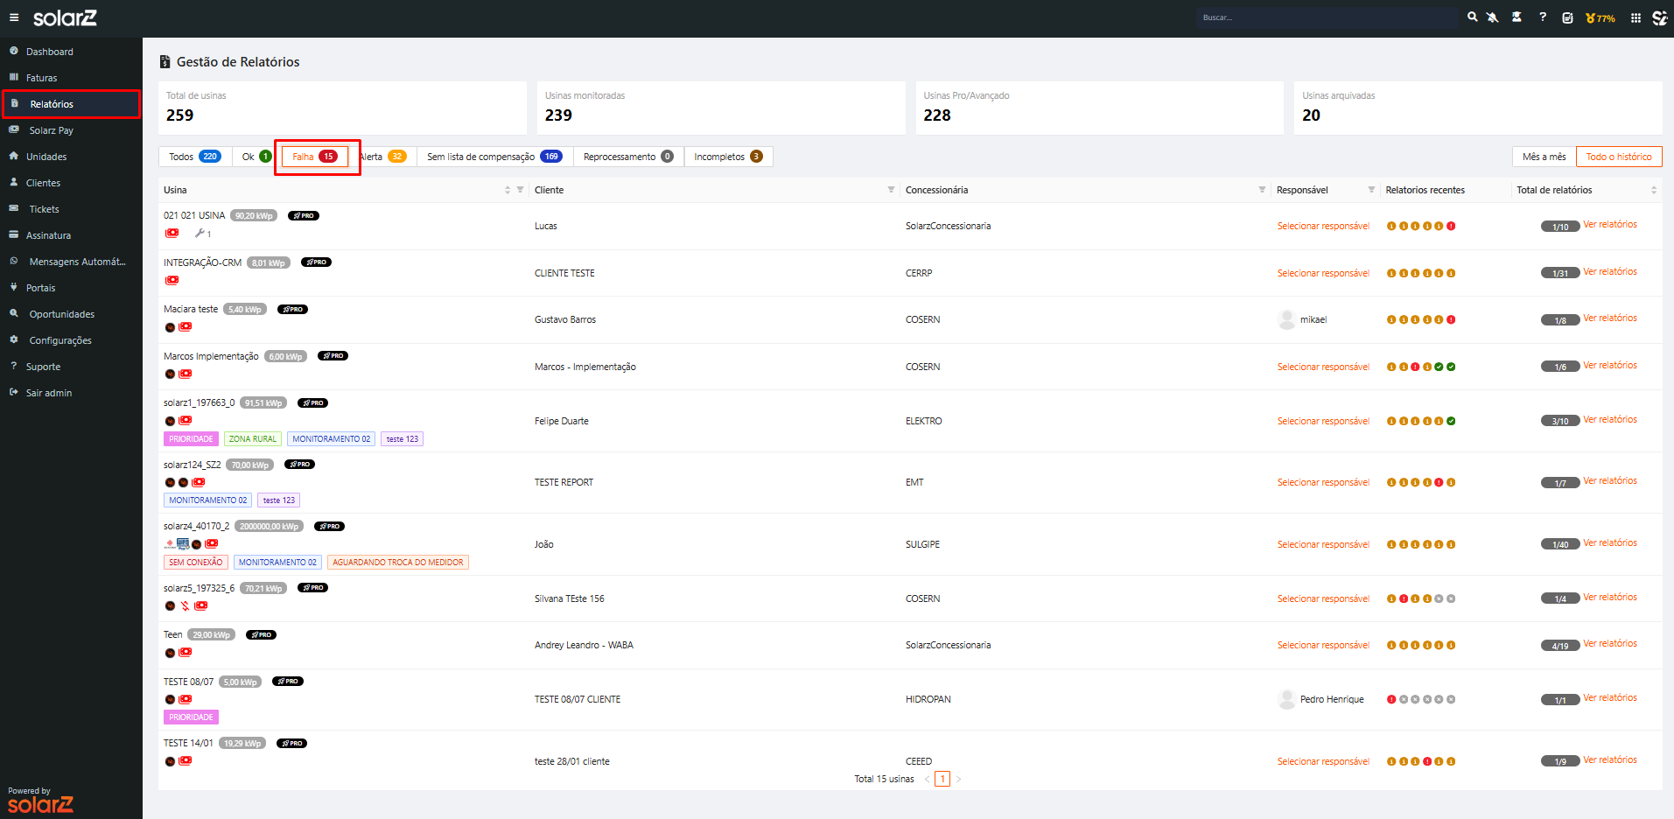The width and height of the screenshot is (1674, 819).
Task: Open Sem lista de compensação tab
Action: (x=494, y=157)
